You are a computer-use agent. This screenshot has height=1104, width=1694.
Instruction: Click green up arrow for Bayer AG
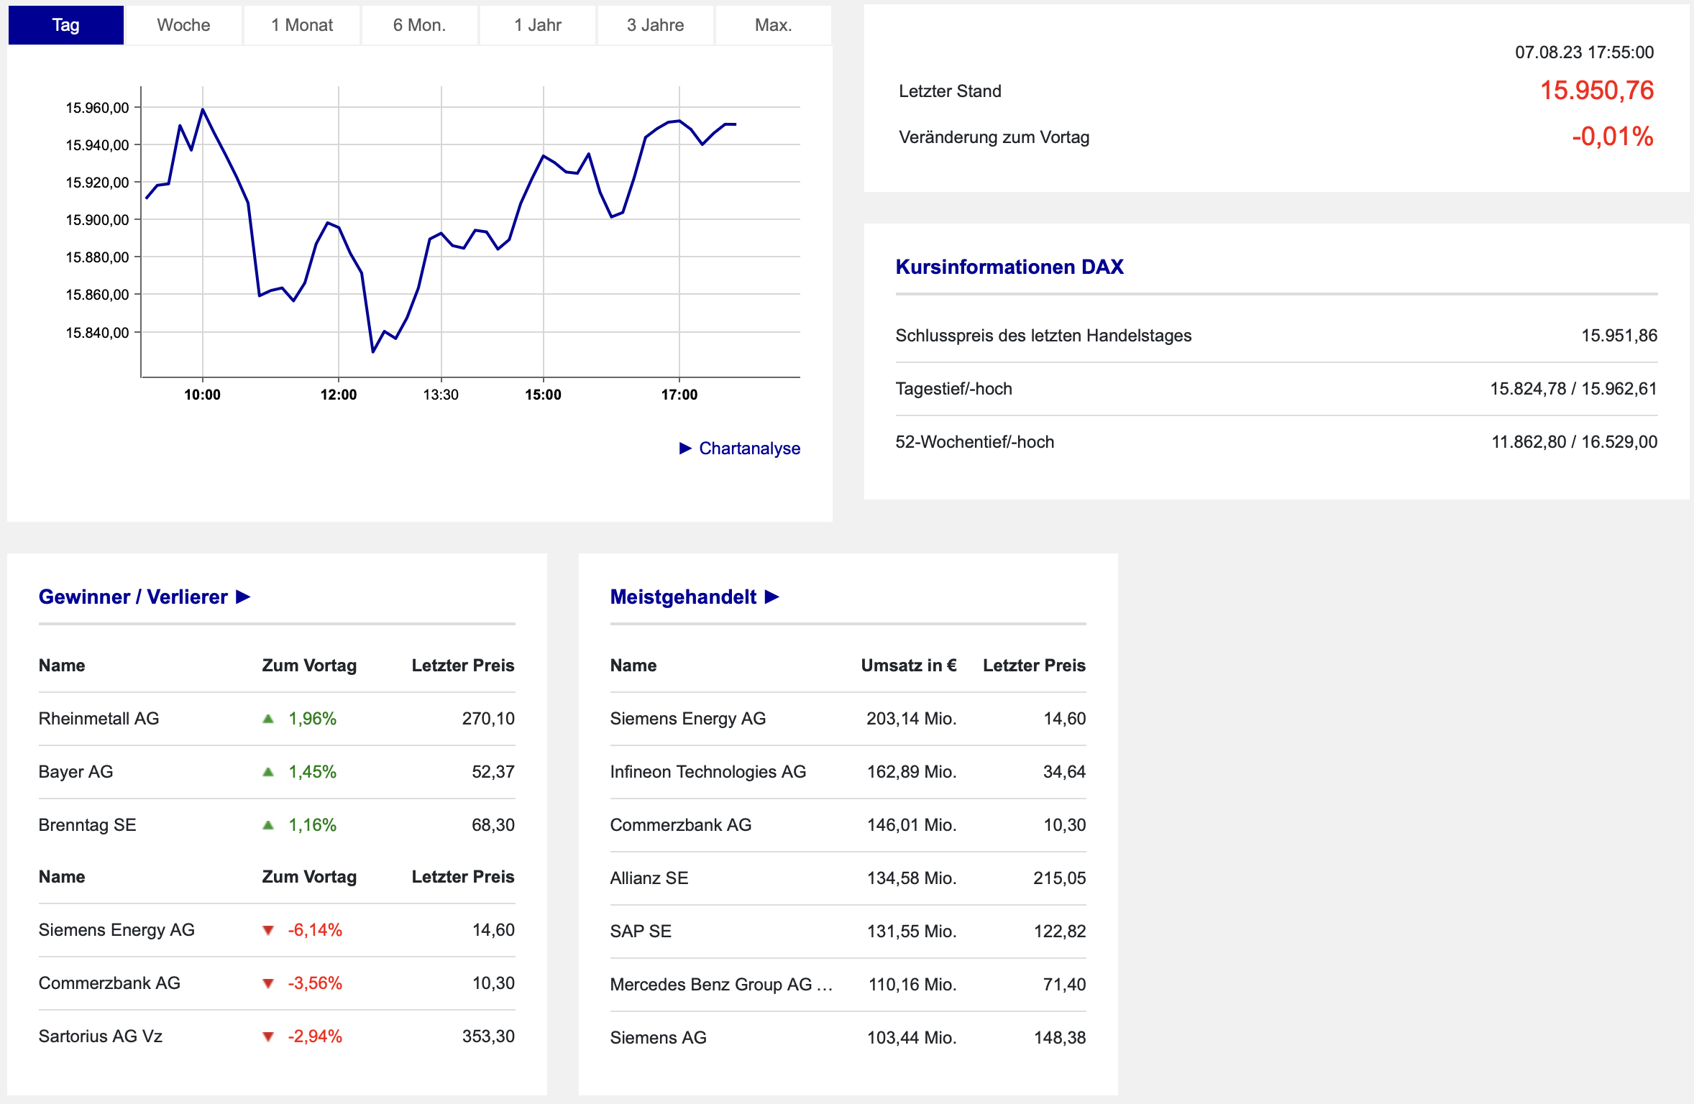268,771
